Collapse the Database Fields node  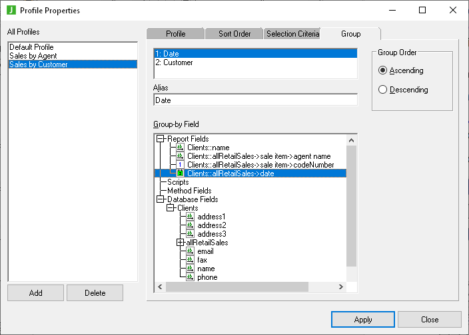pyautogui.click(x=160, y=199)
